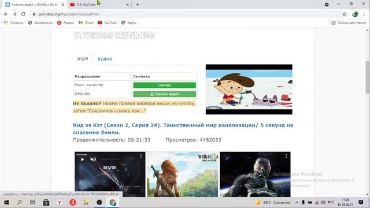
Task: Open the Сервисы apps bookmark
Action: [x=14, y=23]
